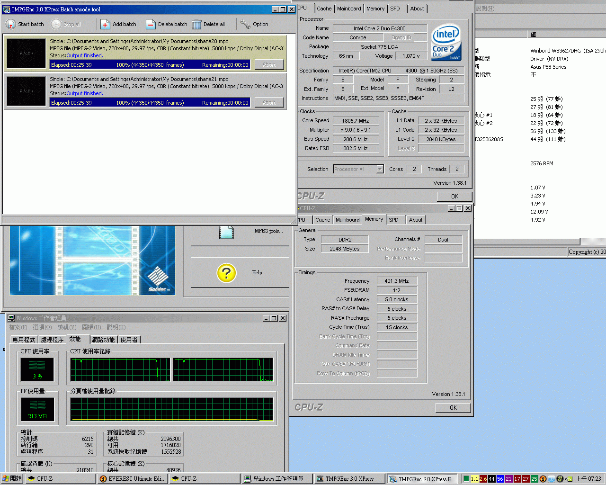Click the shana21.mpg encoding progress bar
Viewport: 606px width, 485px height.
(x=150, y=102)
